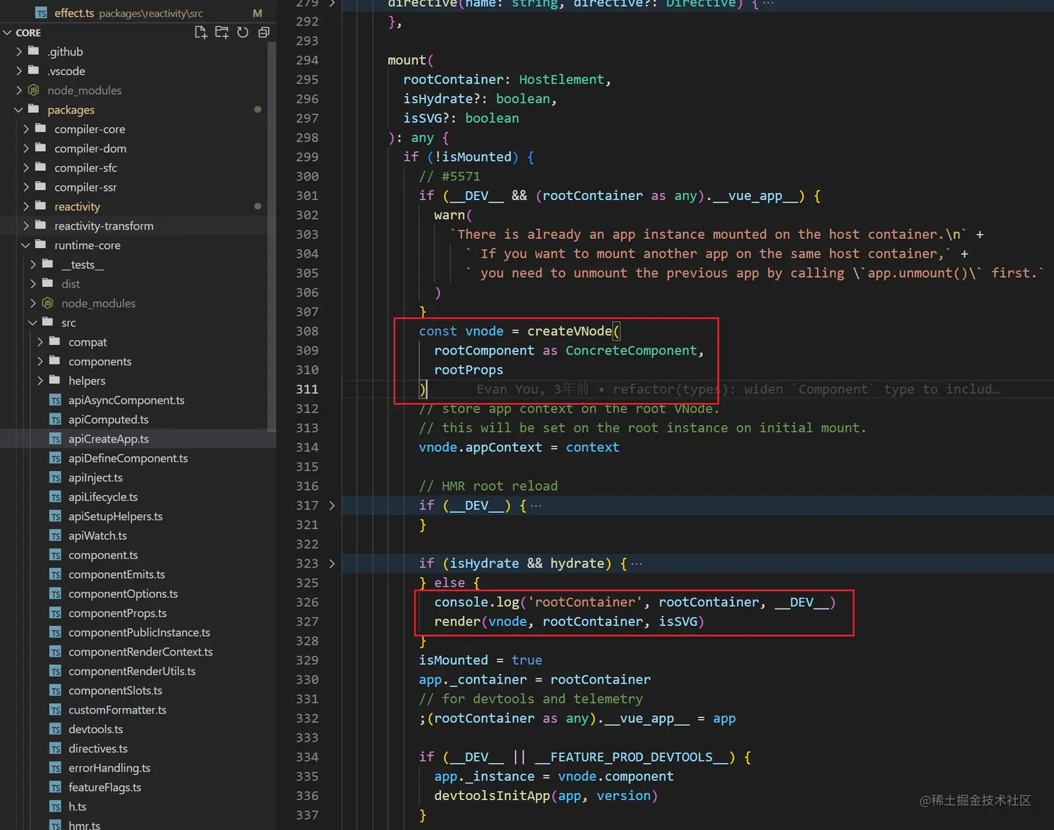This screenshot has height=830, width=1054.
Task: Click the TS icon beside errorHandling.ts
Action: [55, 768]
